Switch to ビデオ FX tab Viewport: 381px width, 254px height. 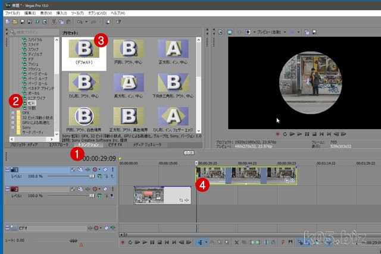[x=115, y=145]
